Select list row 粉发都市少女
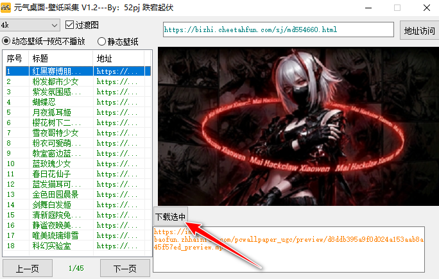Image resolution: width=439 pixels, height=279 pixels. tap(78, 81)
